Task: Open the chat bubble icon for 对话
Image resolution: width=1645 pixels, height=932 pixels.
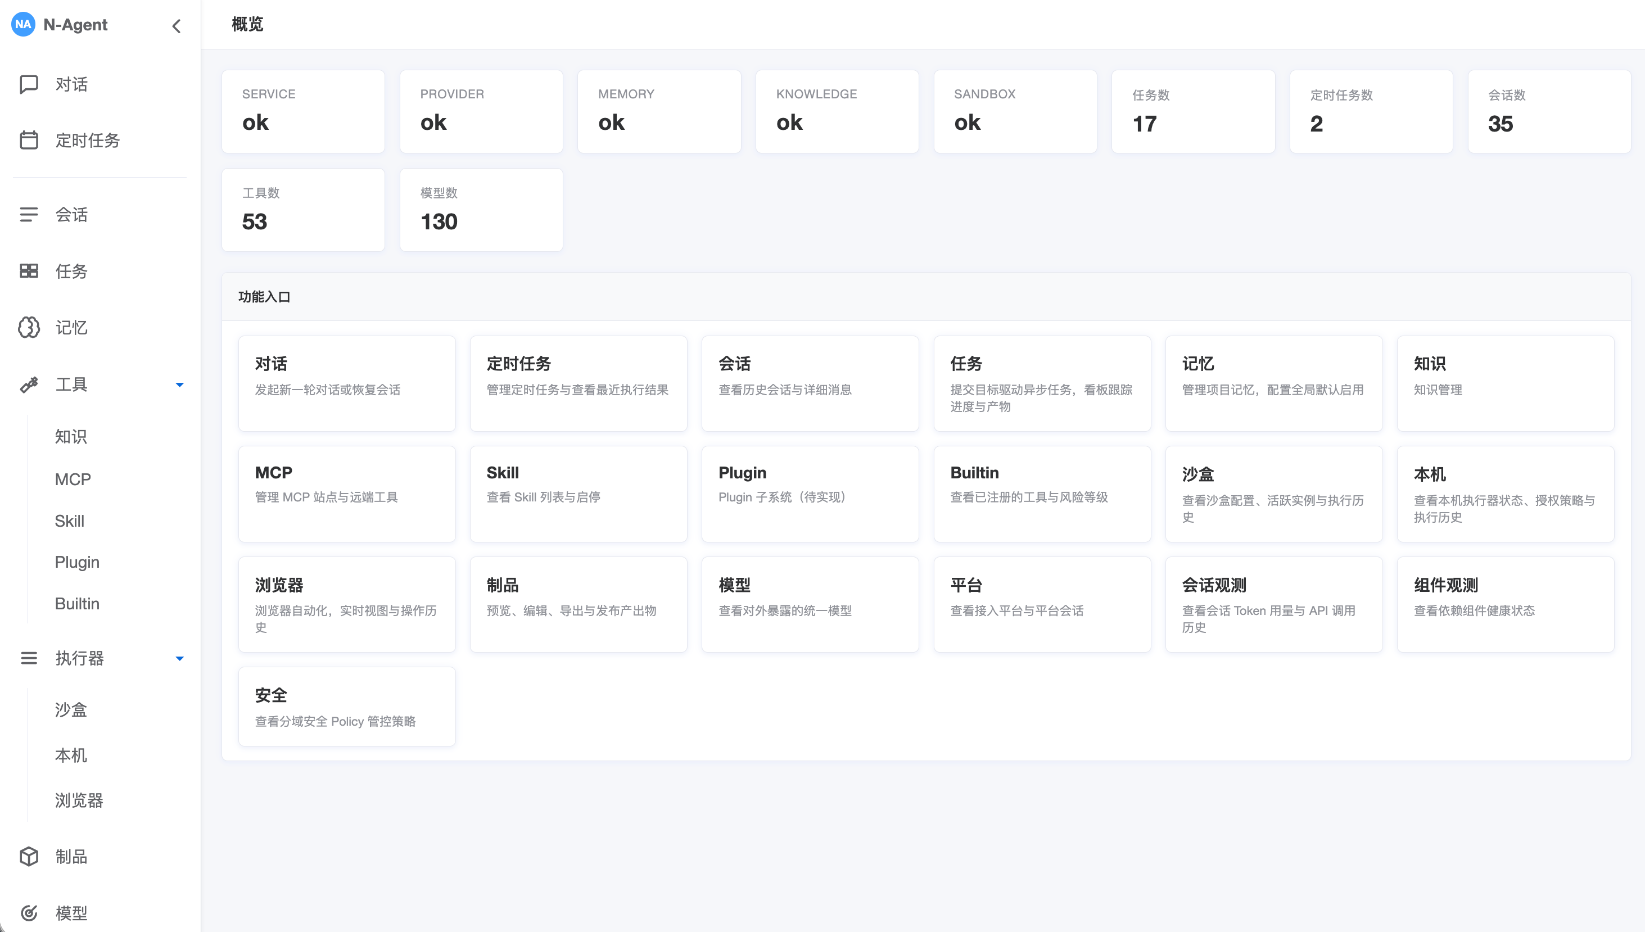Action: (x=29, y=84)
